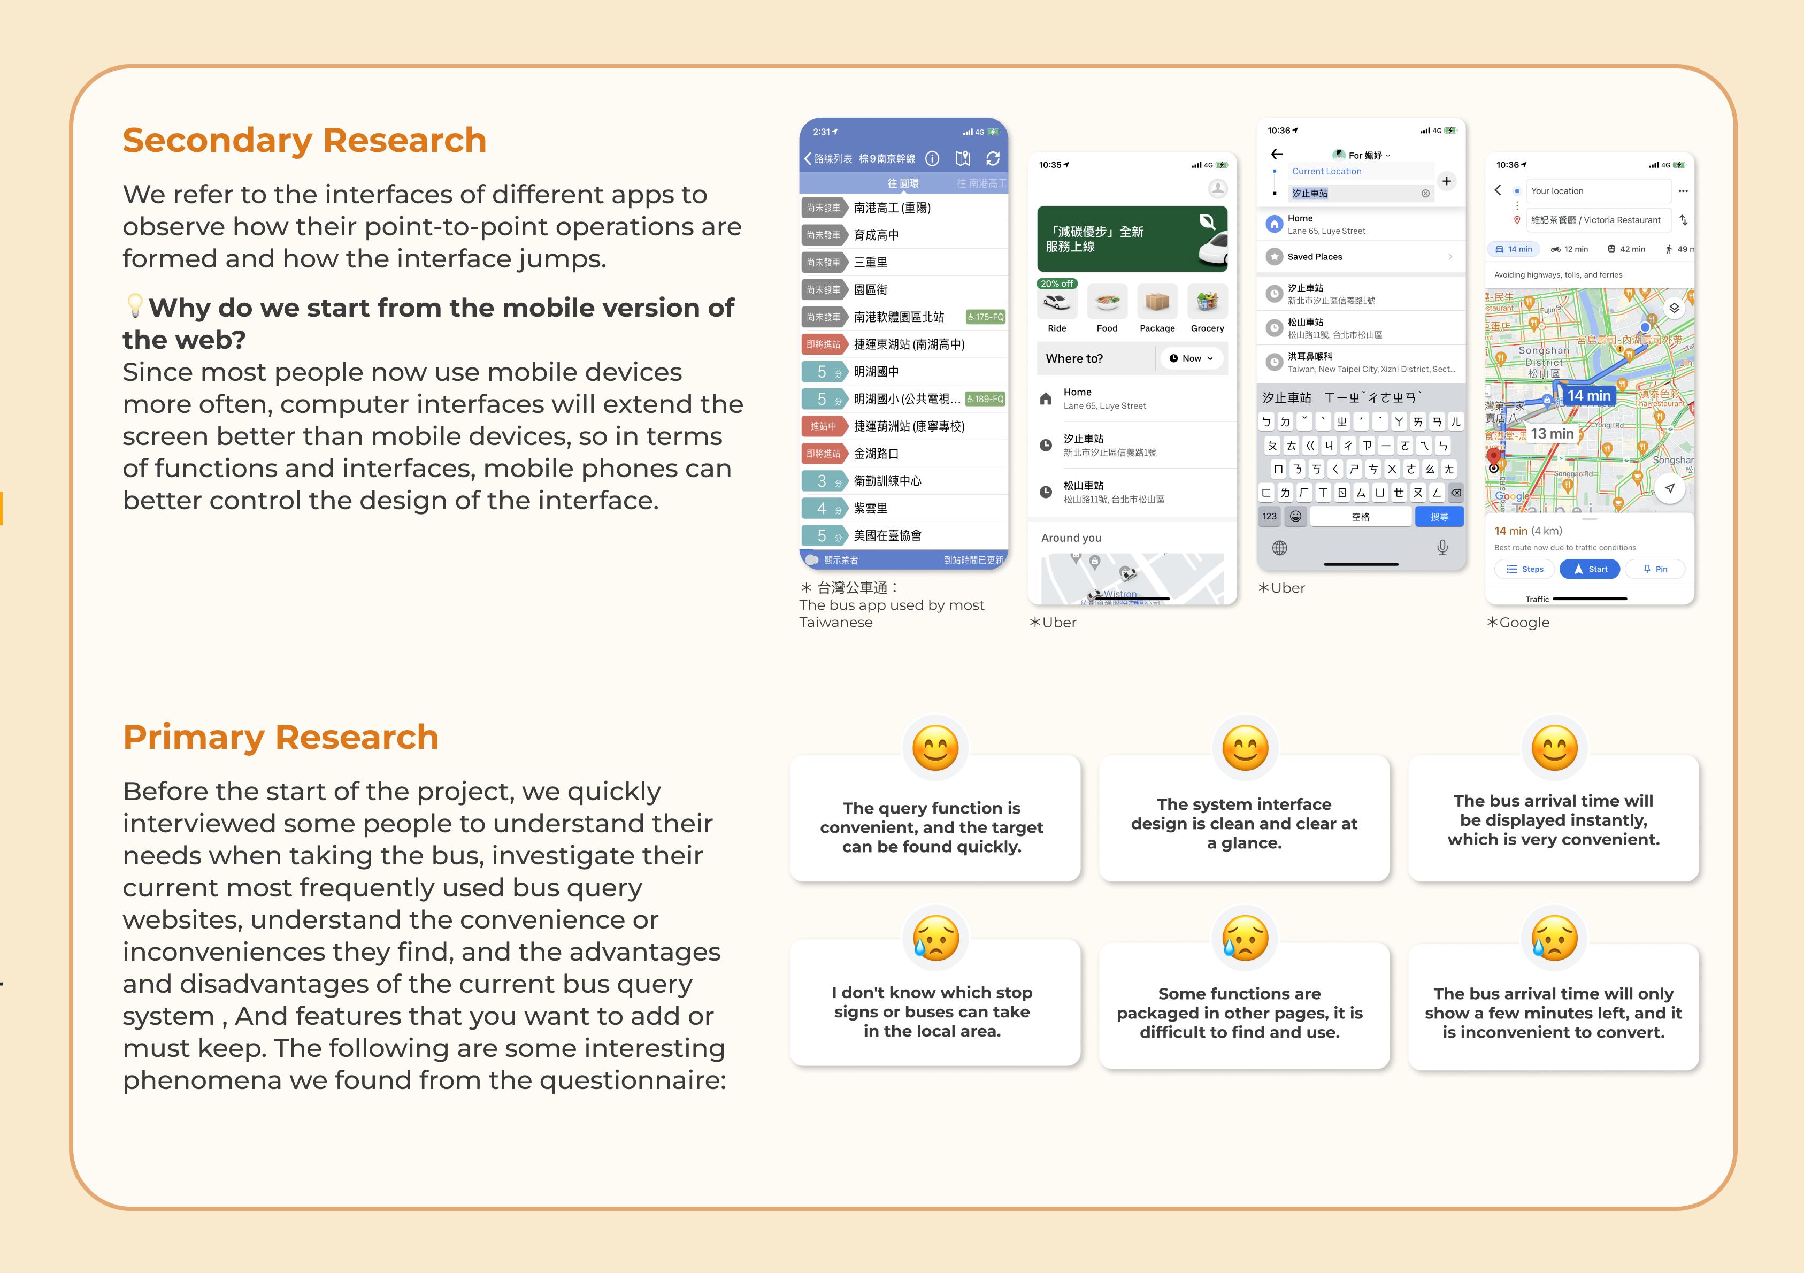Tap the refresh icon in bus app
Image resolution: width=1804 pixels, height=1273 pixels.
(x=992, y=159)
